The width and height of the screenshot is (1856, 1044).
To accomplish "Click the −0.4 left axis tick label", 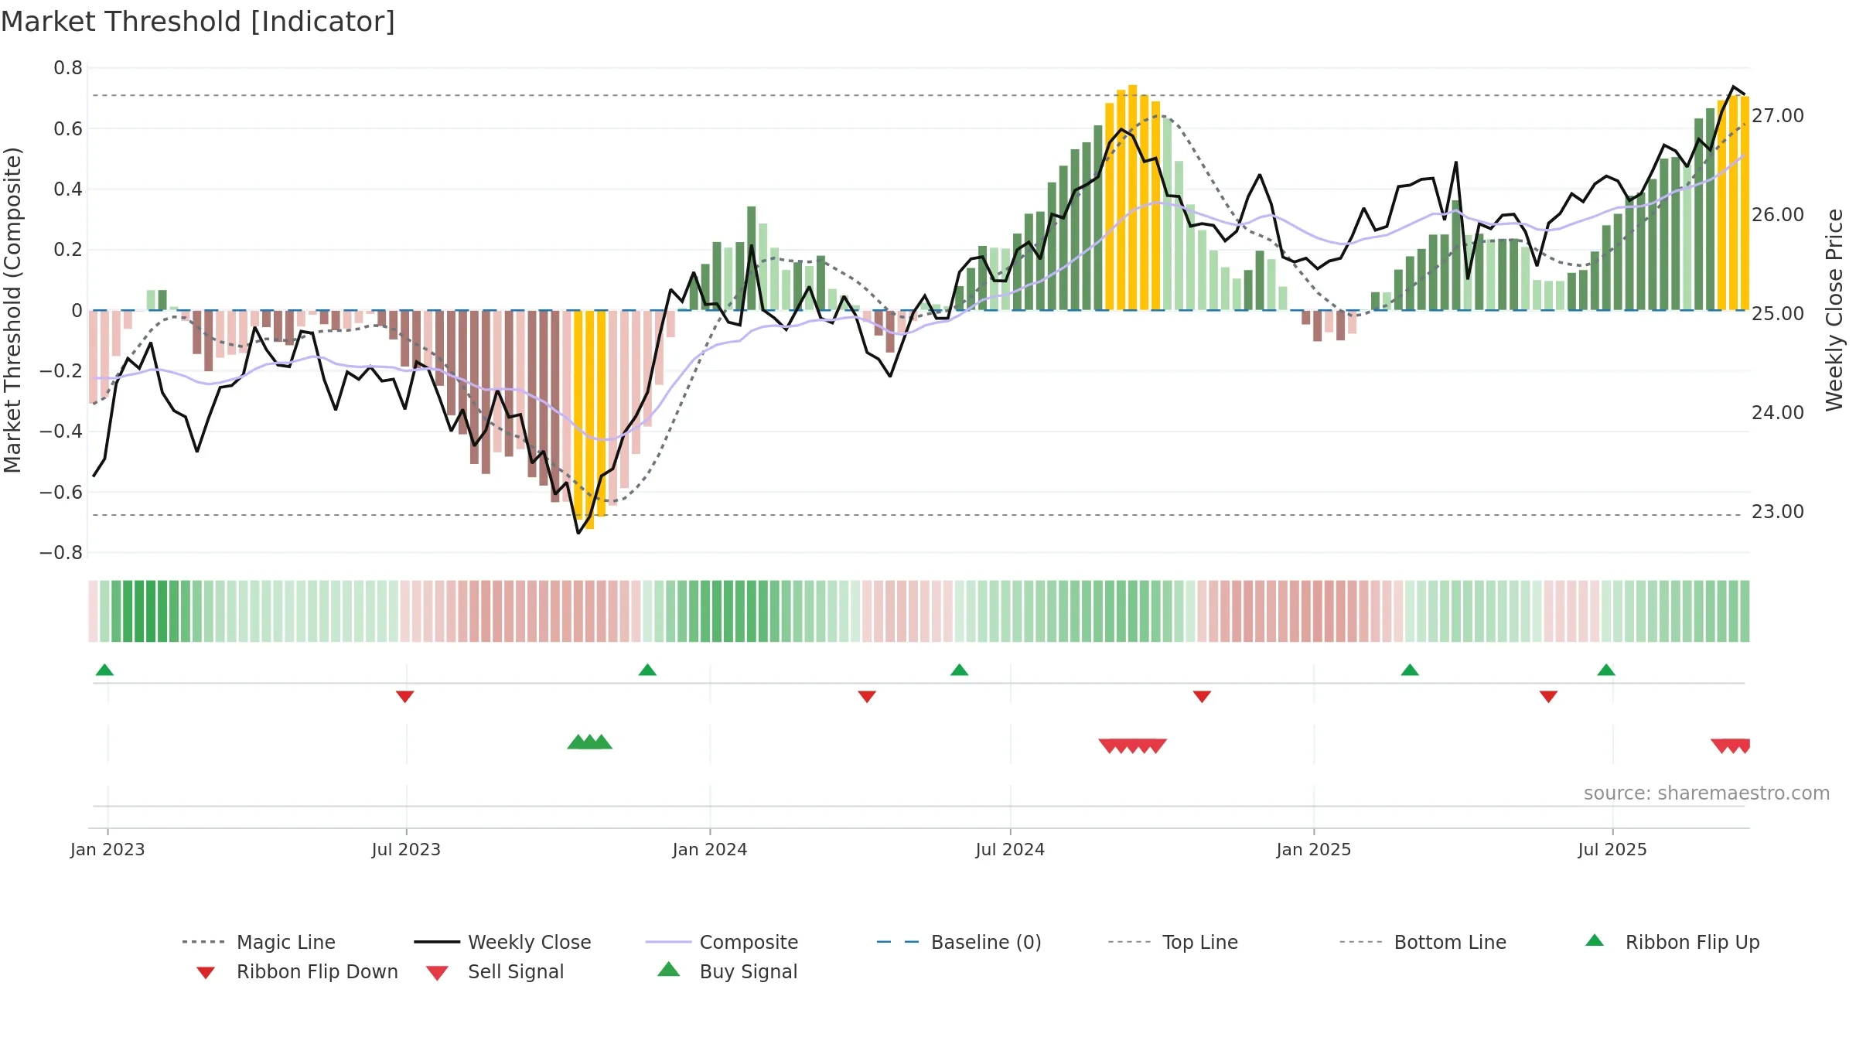I will (60, 432).
